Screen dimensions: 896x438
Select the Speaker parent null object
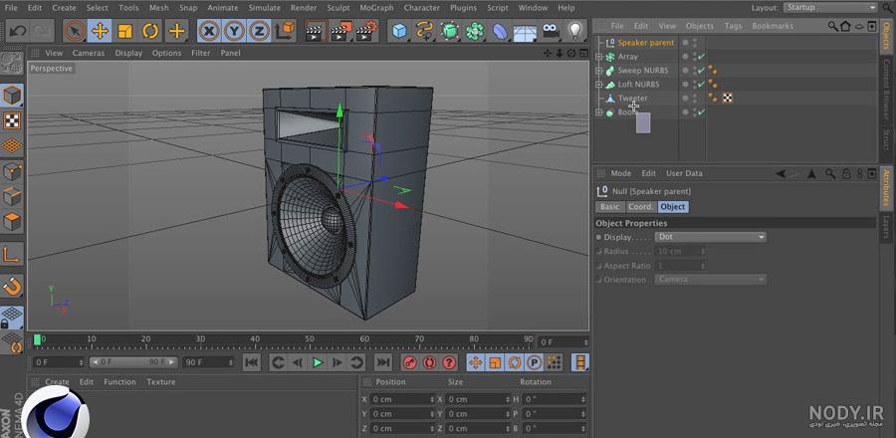pyautogui.click(x=646, y=42)
